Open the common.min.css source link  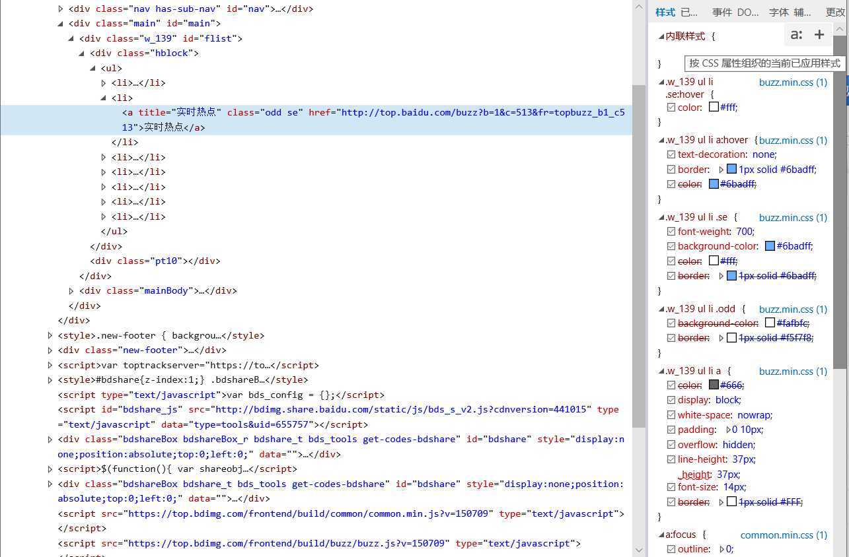point(784,535)
